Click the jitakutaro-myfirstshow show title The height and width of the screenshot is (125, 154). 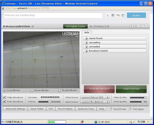click(16, 26)
